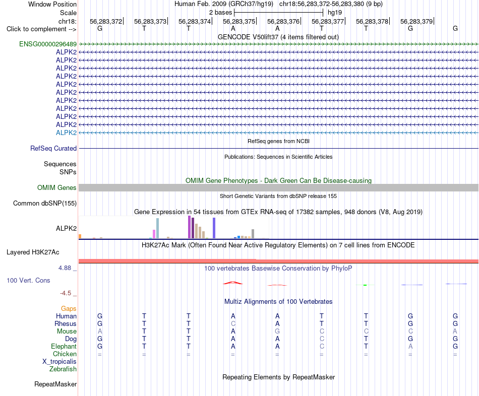This screenshot has width=479, height=396.
Task: Click the red PhyloP conservation bump
Action: click(233, 283)
